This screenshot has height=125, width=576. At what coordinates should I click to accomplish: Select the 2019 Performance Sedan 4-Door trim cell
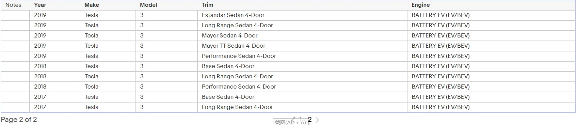point(302,56)
